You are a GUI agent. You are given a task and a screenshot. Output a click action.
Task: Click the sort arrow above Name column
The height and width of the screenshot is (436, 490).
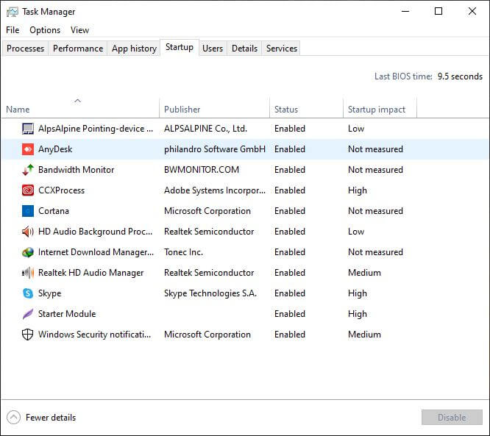77,101
